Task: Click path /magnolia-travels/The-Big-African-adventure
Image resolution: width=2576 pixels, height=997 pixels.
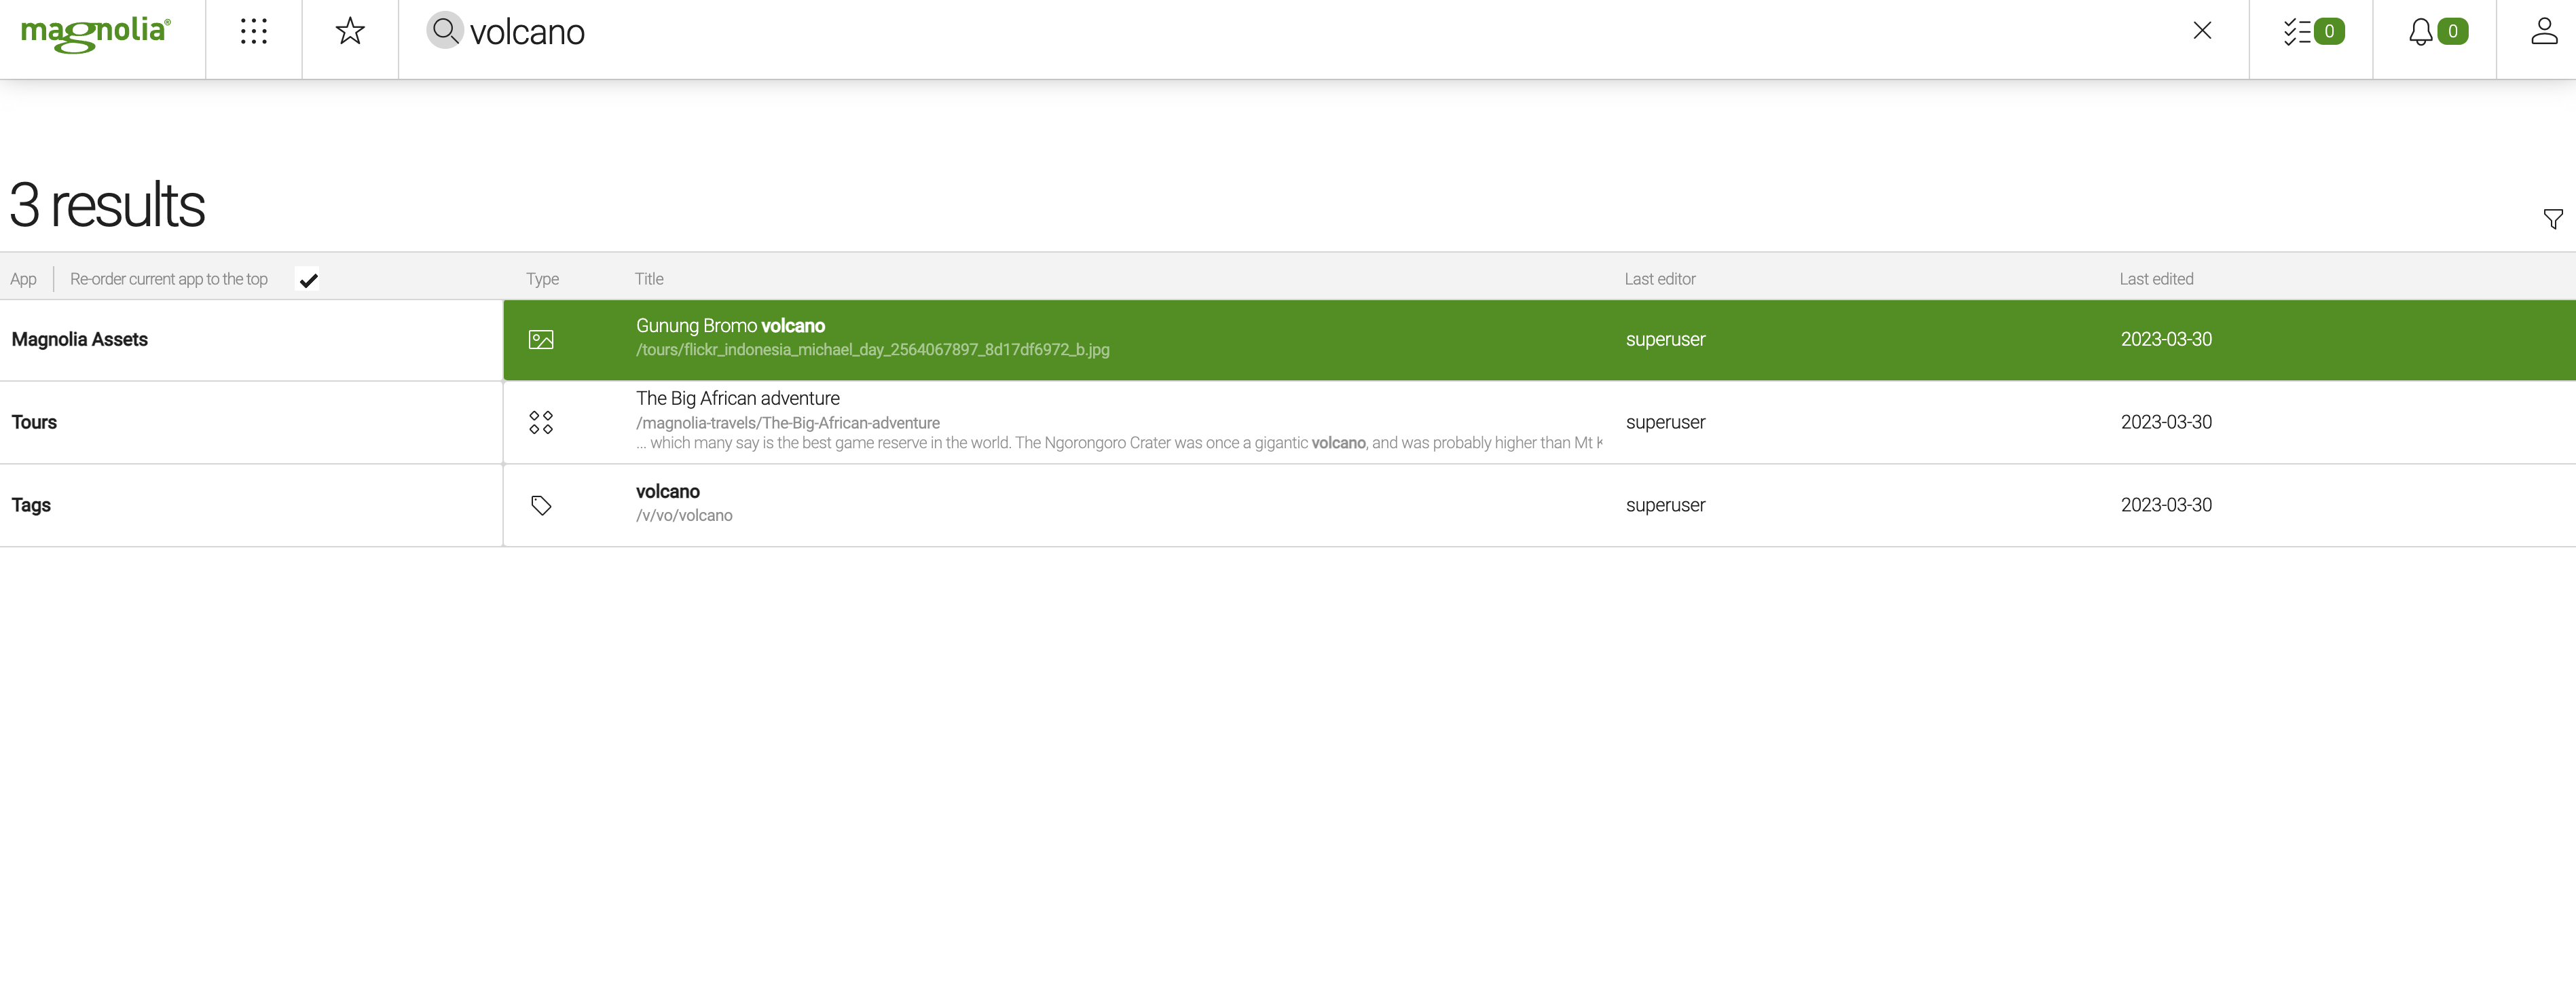Action: coord(788,423)
